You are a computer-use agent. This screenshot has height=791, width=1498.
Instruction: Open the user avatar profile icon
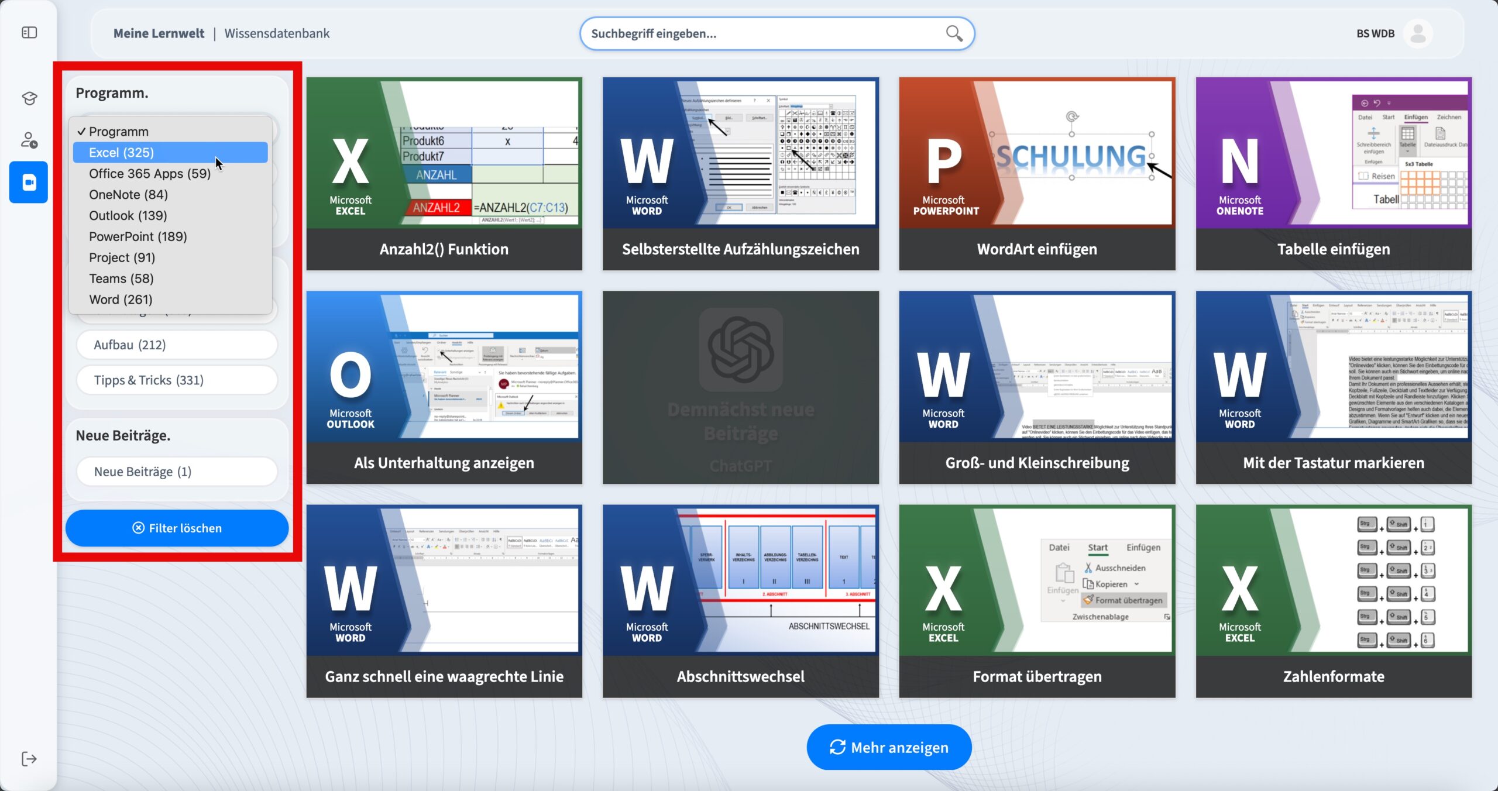click(1418, 33)
